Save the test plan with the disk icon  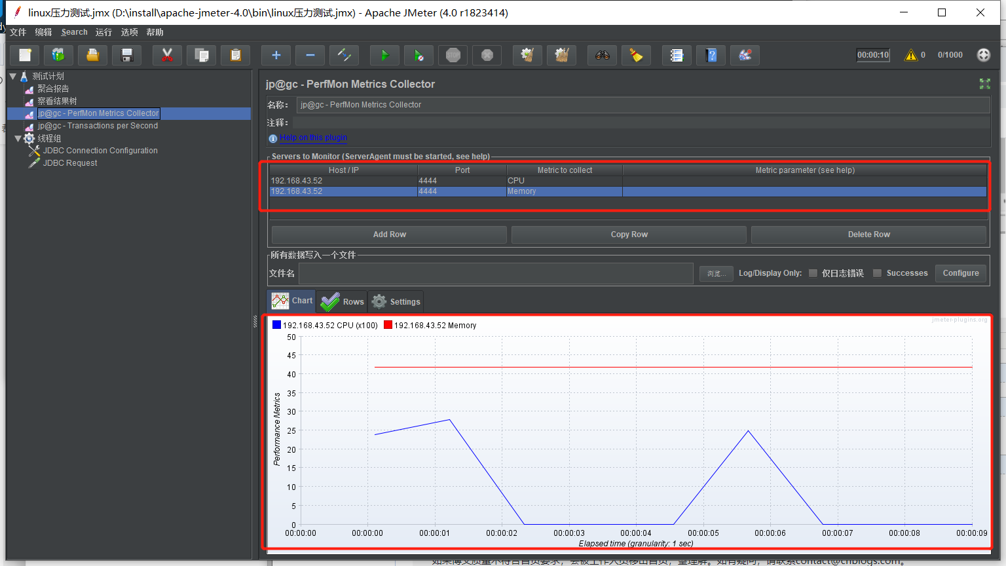[x=127, y=56]
